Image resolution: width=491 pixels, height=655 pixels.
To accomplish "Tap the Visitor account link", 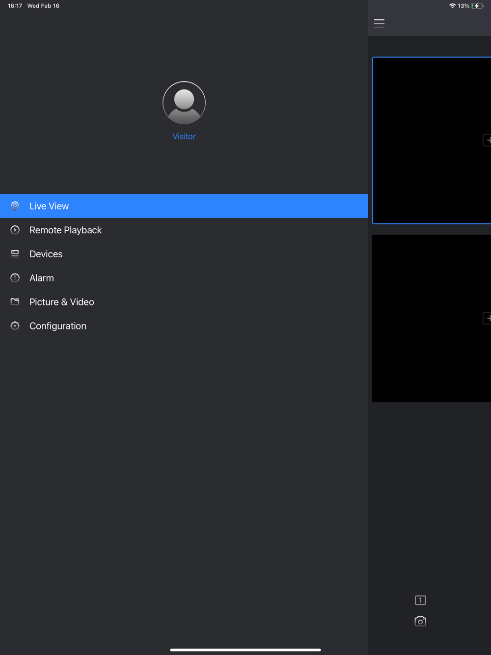I will click(184, 136).
